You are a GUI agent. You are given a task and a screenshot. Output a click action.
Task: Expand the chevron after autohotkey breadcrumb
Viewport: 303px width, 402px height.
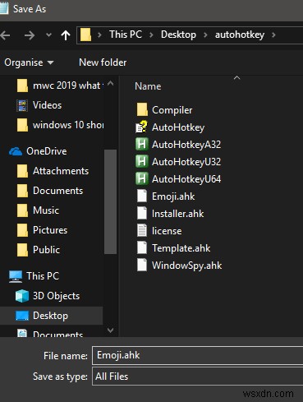273,35
